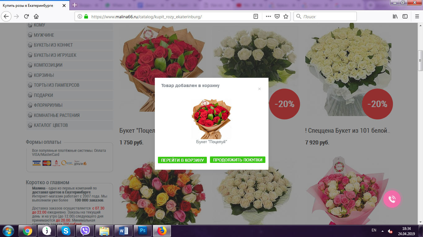
Task: Open the Windows Start menu
Action: [x=8, y=231]
